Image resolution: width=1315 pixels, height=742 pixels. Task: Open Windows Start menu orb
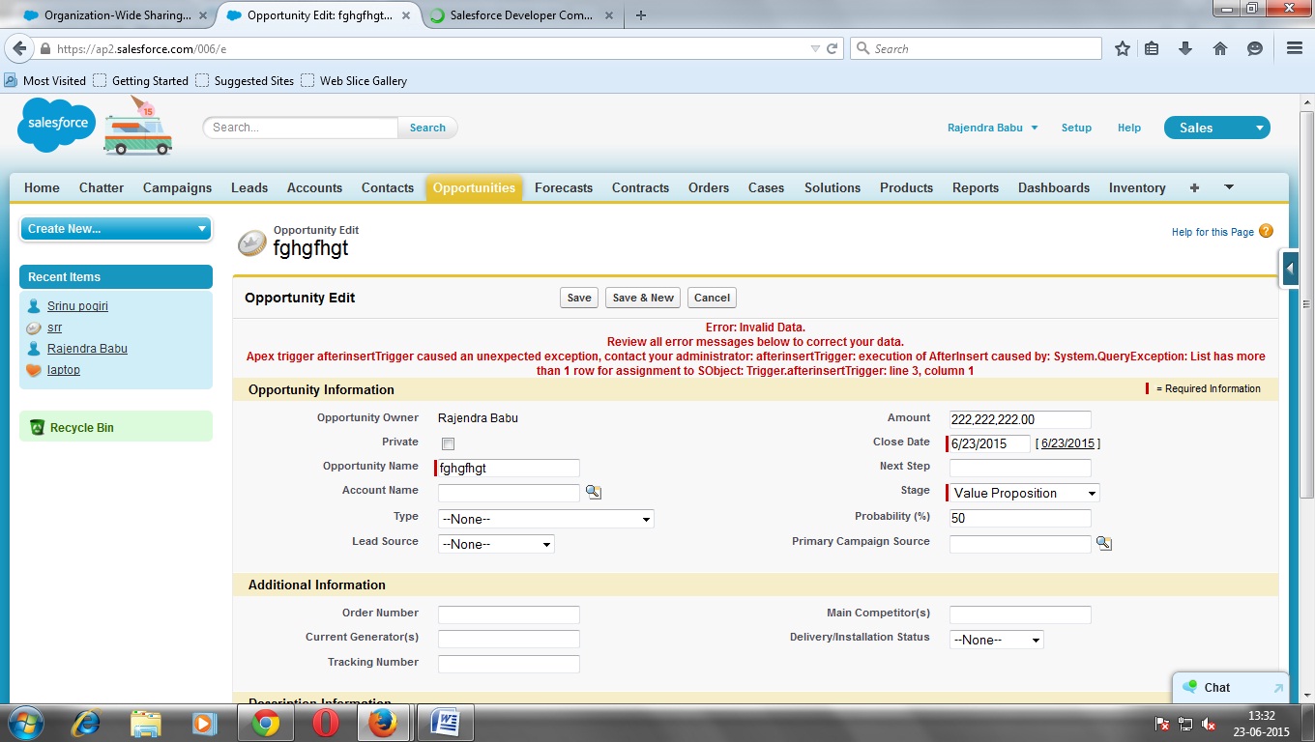pyautogui.click(x=25, y=723)
